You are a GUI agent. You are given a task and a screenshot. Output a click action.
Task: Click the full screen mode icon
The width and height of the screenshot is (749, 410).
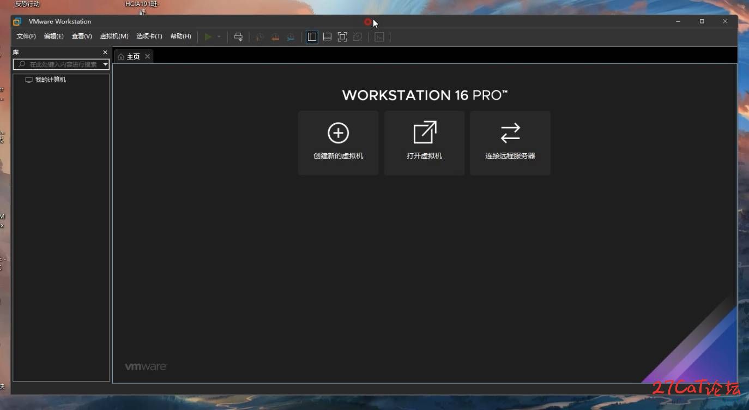(x=342, y=37)
